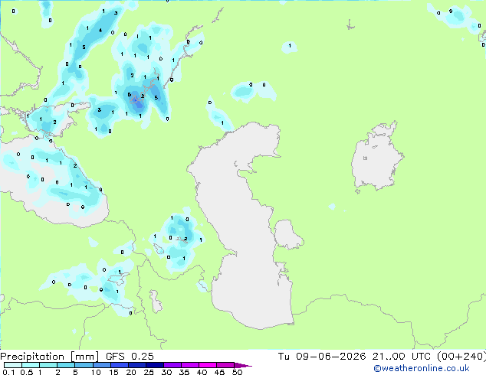This screenshot has height=375, width=486.
Task: Select the 2–5 mm legend color swatch
Action: pyautogui.click(x=66, y=365)
